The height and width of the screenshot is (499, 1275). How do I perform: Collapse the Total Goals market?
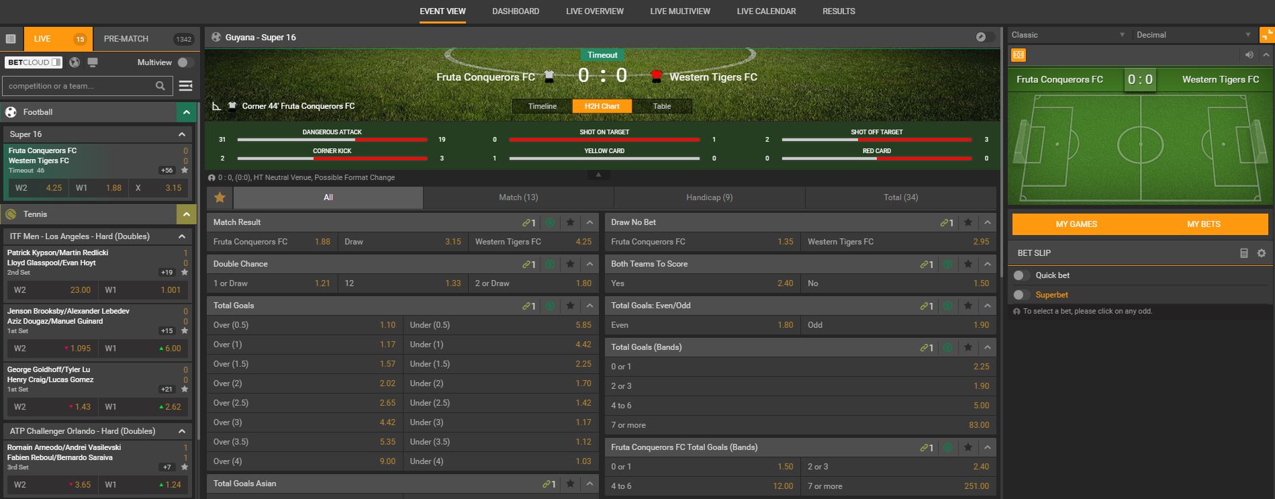pos(589,306)
